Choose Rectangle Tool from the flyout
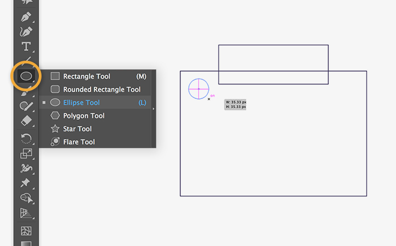Viewport: 396px width, 246px height. pyautogui.click(x=86, y=77)
